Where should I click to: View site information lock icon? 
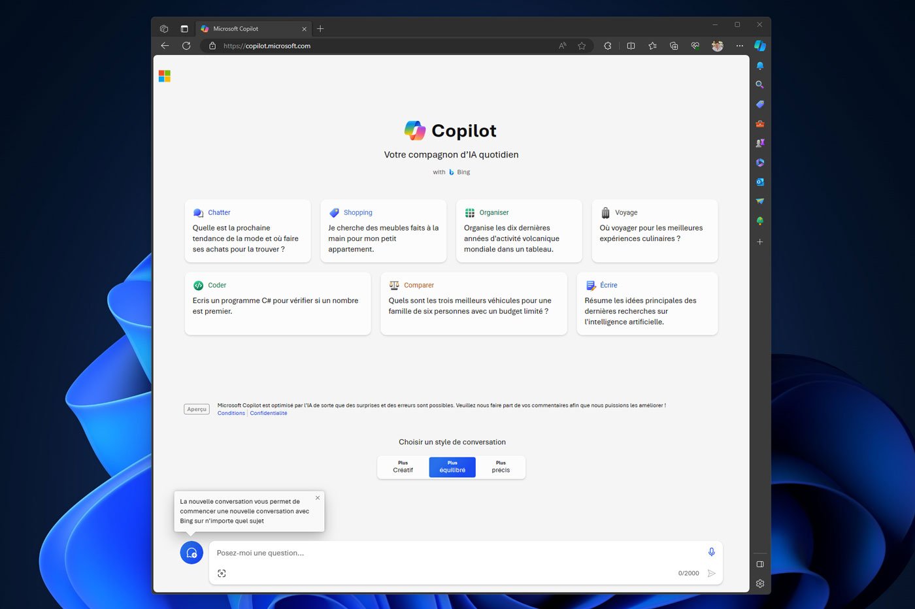[x=212, y=46]
